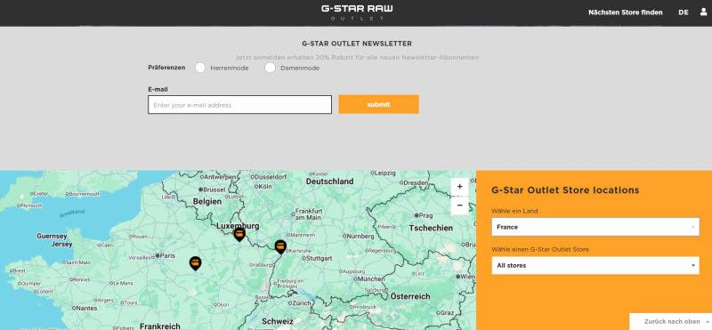Viewport: 712px width, 330px height.
Task: Click the Österreich label on the map
Action: (410, 296)
